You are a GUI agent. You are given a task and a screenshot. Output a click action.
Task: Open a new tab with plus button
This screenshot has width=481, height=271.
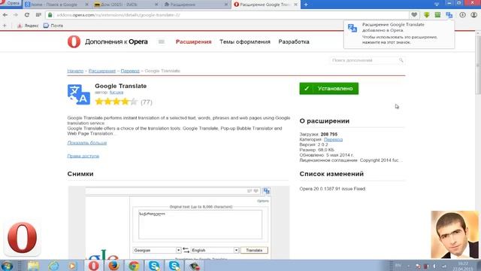pyautogui.click(x=306, y=5)
